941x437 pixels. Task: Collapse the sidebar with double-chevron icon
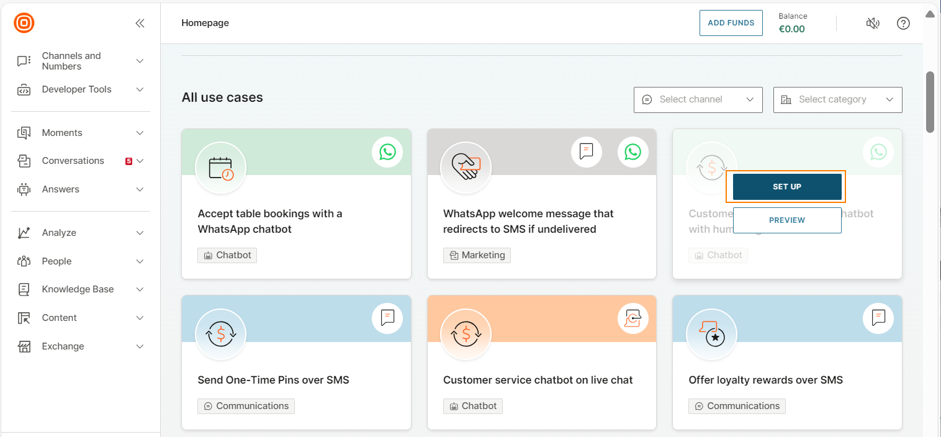coord(140,24)
